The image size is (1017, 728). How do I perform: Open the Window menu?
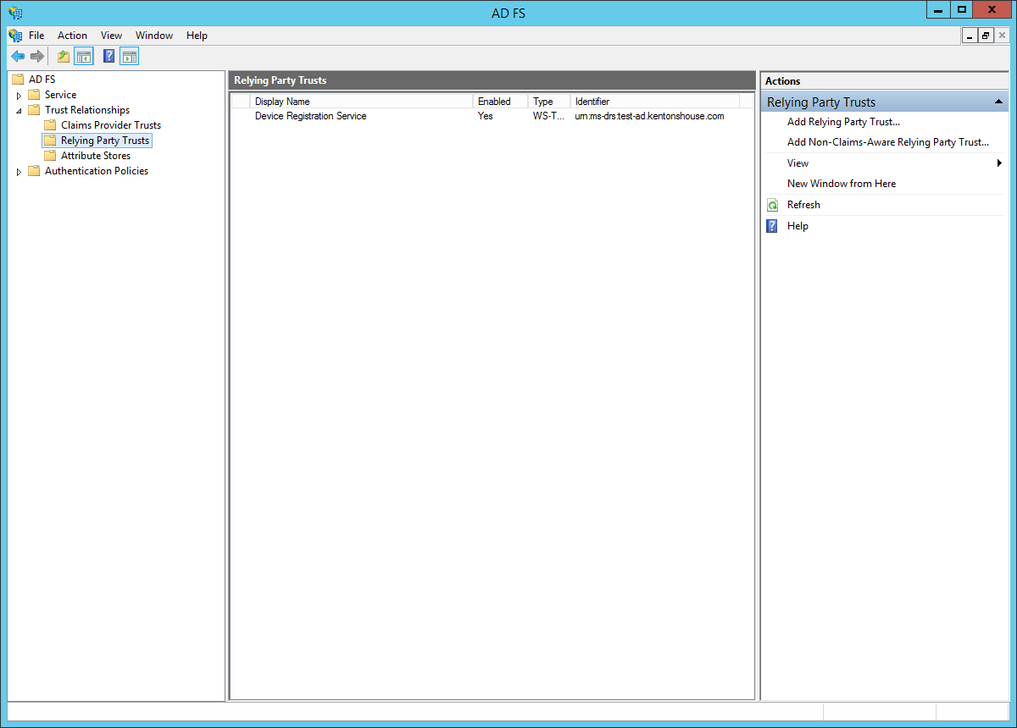[x=154, y=36]
